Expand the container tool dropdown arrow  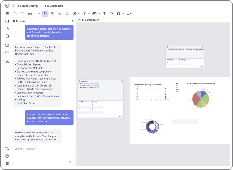pyautogui.click(x=123, y=14)
